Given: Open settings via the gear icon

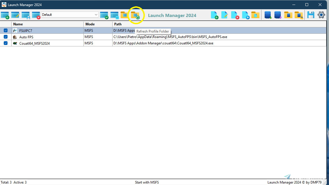Looking at the screenshot, I should [x=321, y=15].
